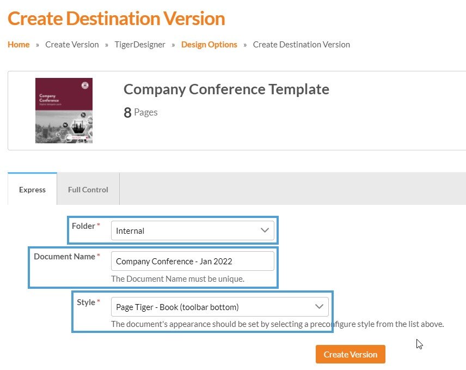Image resolution: width=466 pixels, height=370 pixels.
Task: Click the Folder field label
Action: coord(83,226)
